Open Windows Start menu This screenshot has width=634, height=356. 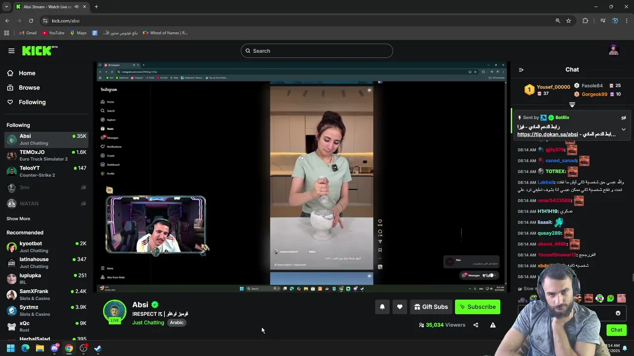pyautogui.click(x=10, y=348)
